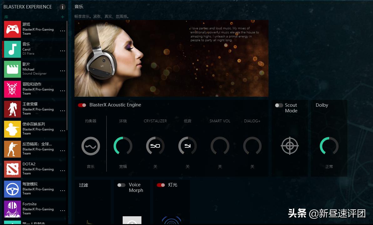Select the 'Michael Sound Designer' profile text
Image resolution: width=373 pixels, height=225 pixels.
pos(34,71)
